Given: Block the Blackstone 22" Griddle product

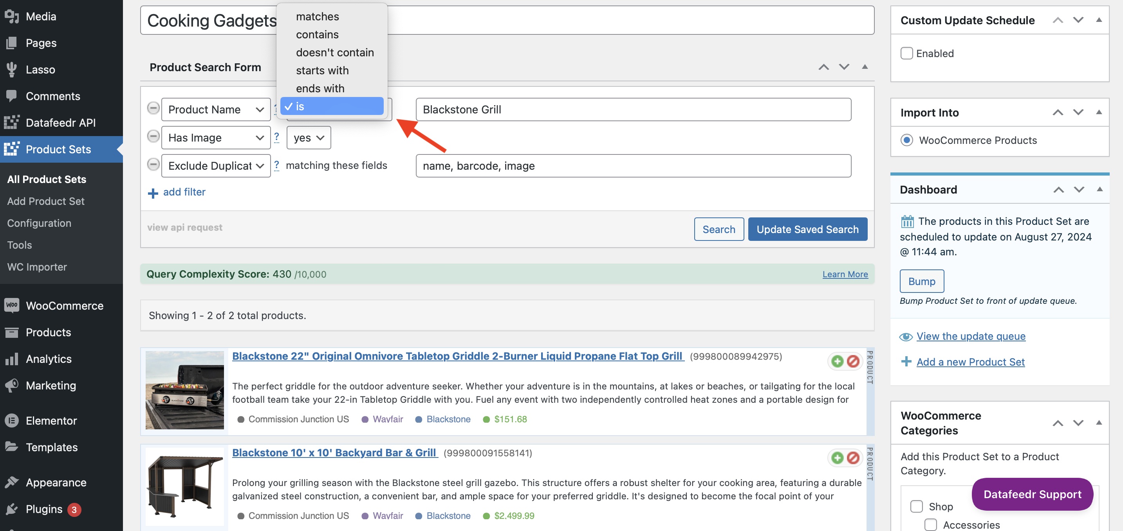Looking at the screenshot, I should pyautogui.click(x=853, y=361).
